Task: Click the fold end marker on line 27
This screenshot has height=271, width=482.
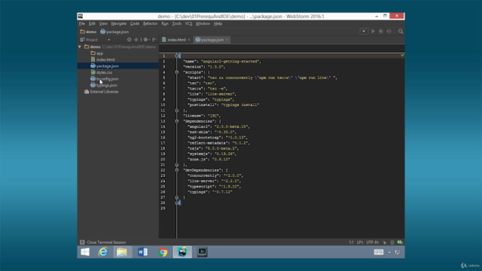Action: pos(177,197)
